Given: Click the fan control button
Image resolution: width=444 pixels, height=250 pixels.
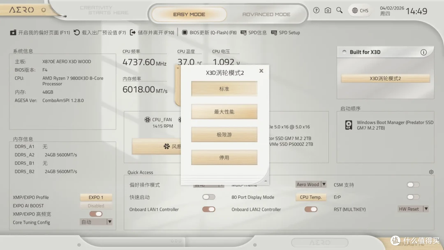Looking at the screenshot, I should [x=156, y=146].
